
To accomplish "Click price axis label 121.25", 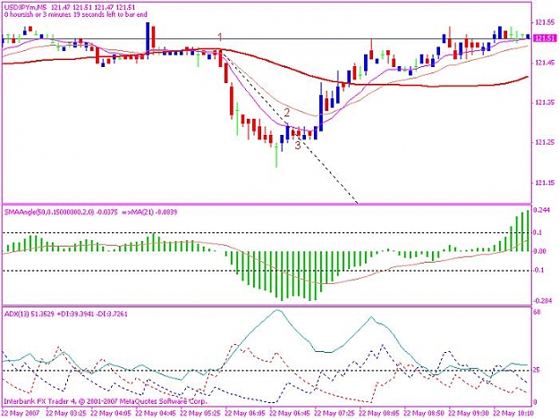I will 545,142.
